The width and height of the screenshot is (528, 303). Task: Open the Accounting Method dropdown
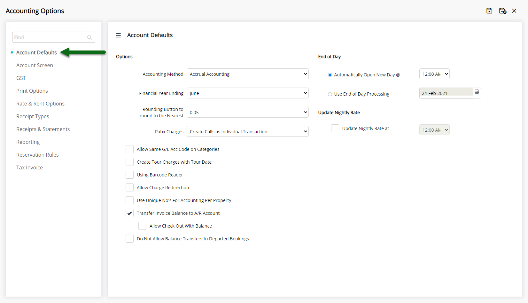pos(247,74)
